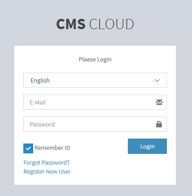Click the E-Mail placeholder text
192x196 pixels.
(x=38, y=103)
